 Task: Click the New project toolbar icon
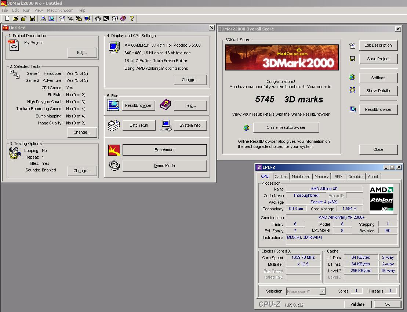(7, 18)
